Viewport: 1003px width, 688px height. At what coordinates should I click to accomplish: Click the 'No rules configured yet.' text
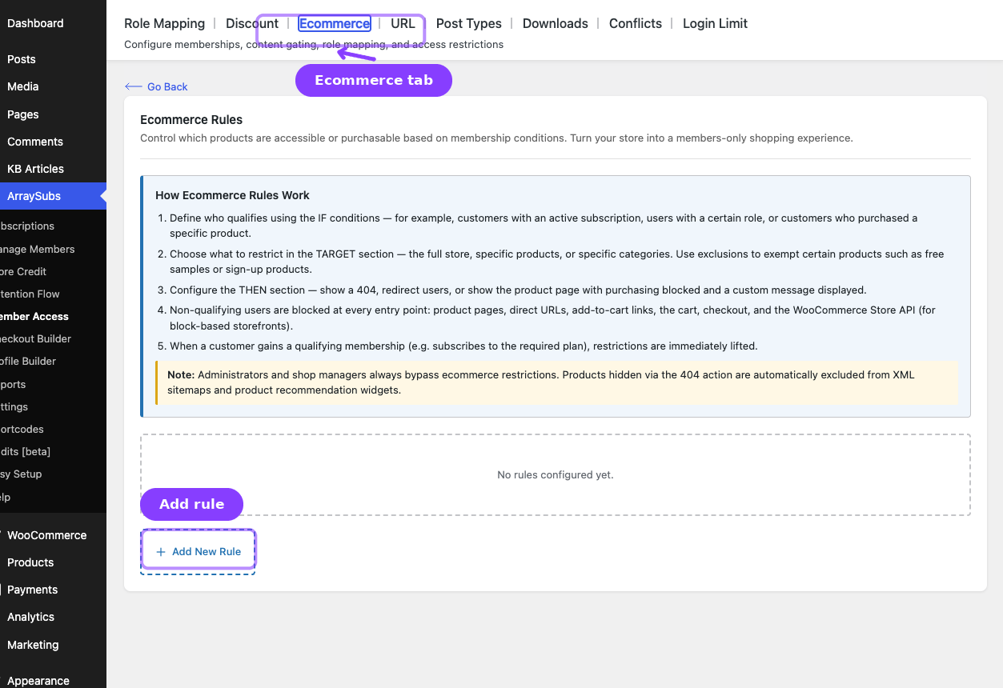(556, 474)
